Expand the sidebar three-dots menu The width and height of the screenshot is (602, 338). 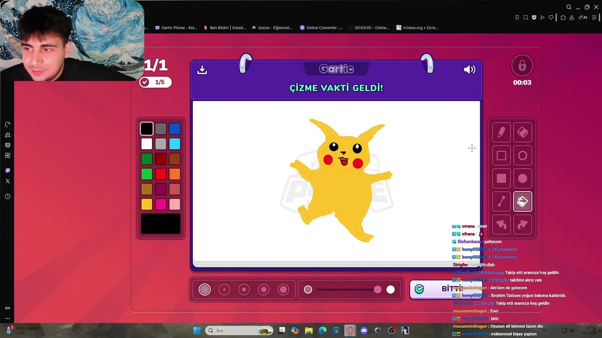coord(8,318)
